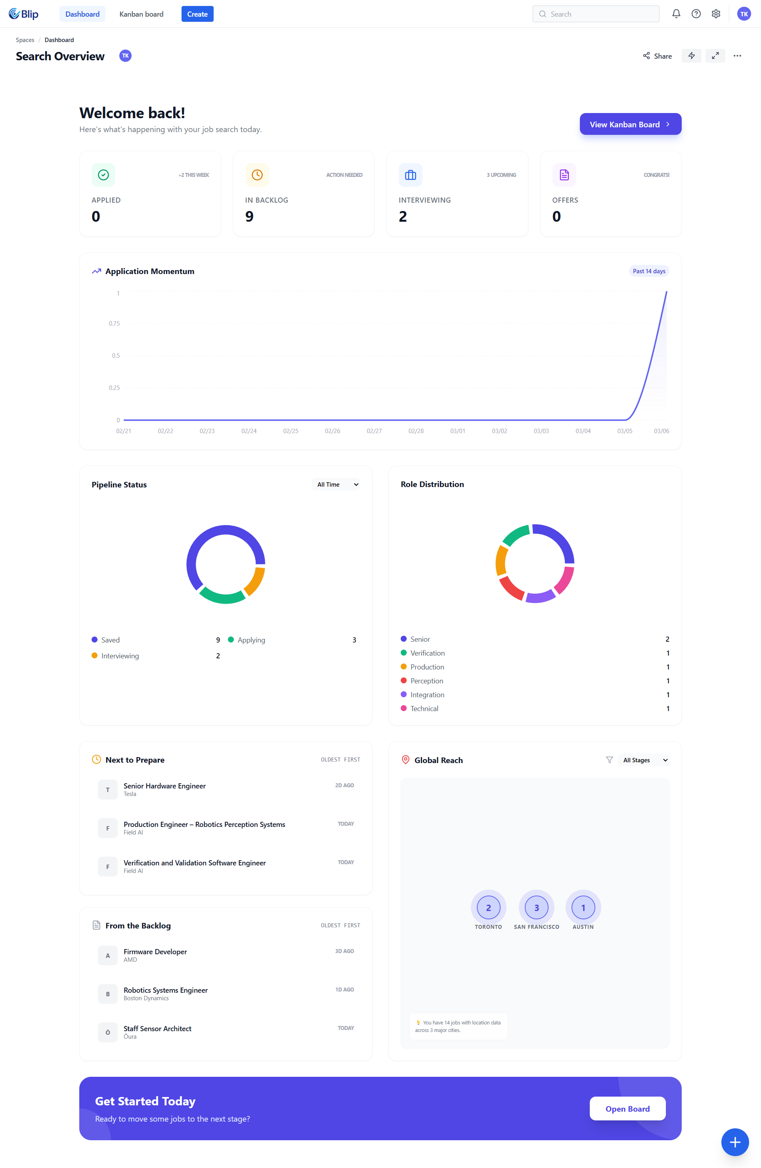761x1168 pixels.
Task: Open the help icon in the top bar
Action: [696, 13]
